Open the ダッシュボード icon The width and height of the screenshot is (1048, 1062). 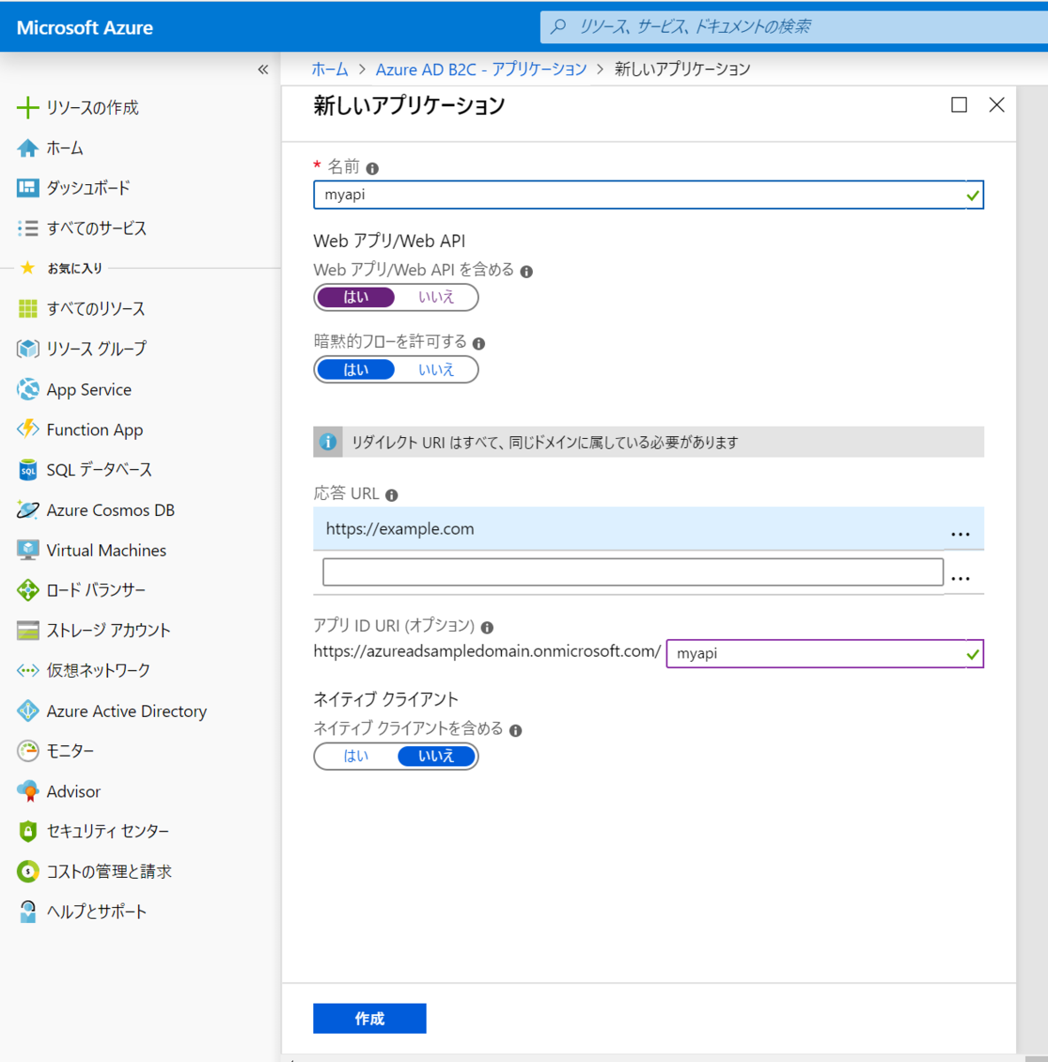pos(27,188)
